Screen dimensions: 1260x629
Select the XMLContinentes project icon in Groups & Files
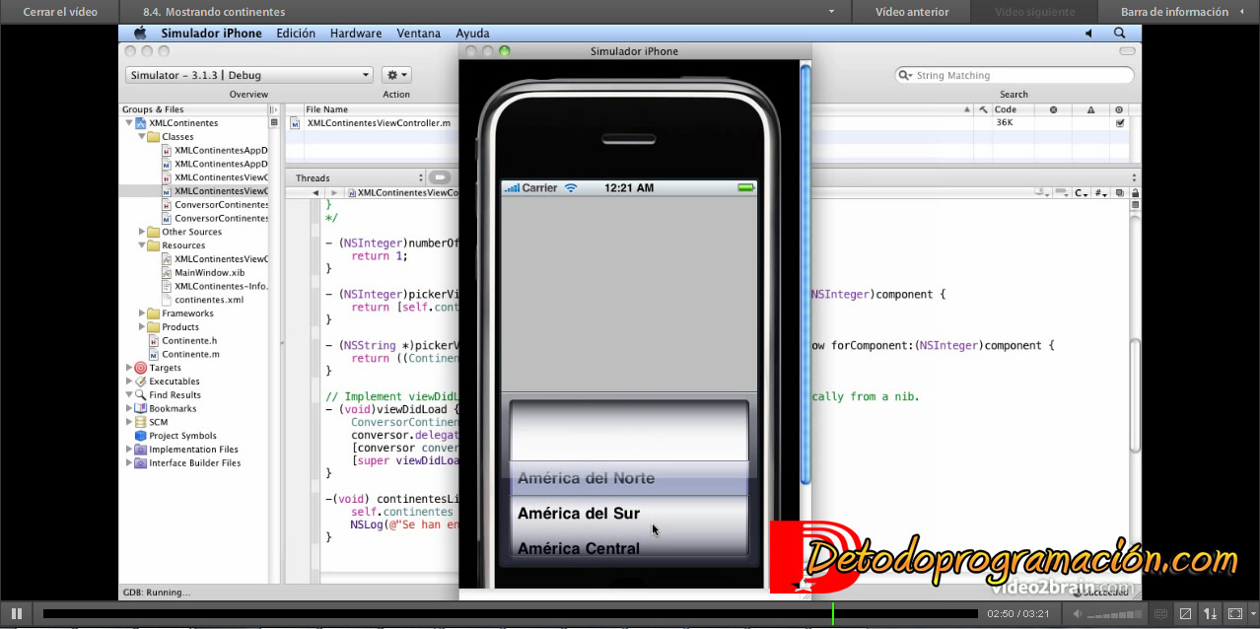coord(141,122)
